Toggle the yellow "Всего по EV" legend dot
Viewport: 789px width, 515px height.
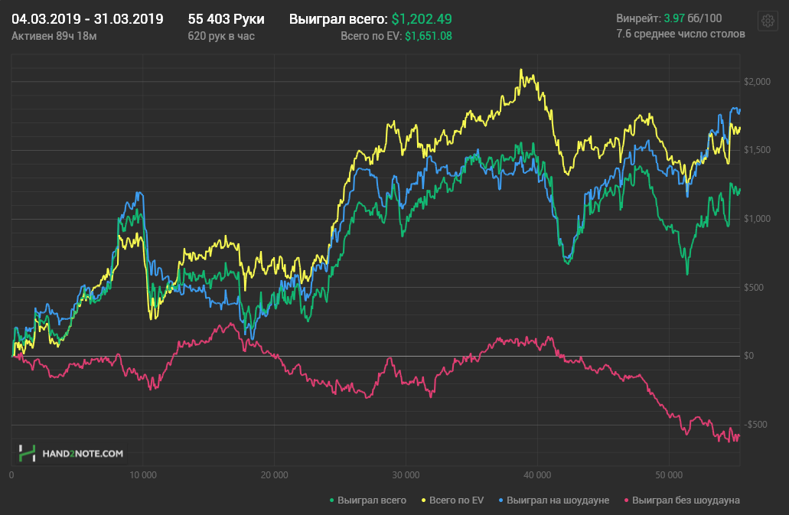click(x=424, y=500)
